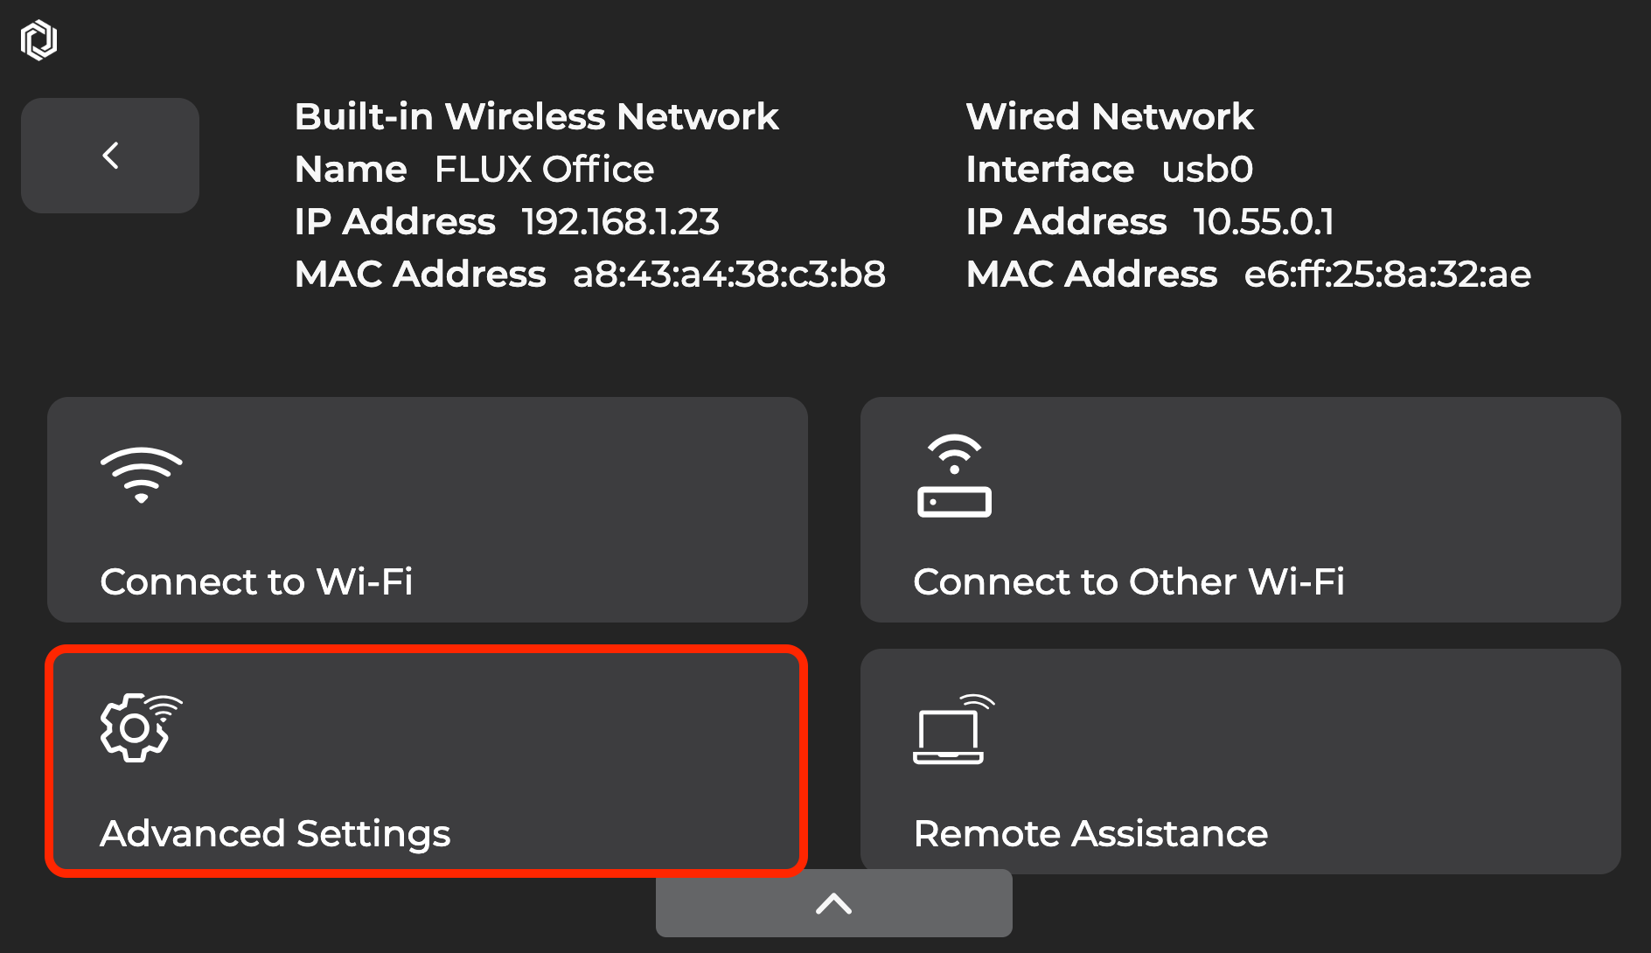Tap the router icon for other Wi-Fi

click(x=954, y=476)
